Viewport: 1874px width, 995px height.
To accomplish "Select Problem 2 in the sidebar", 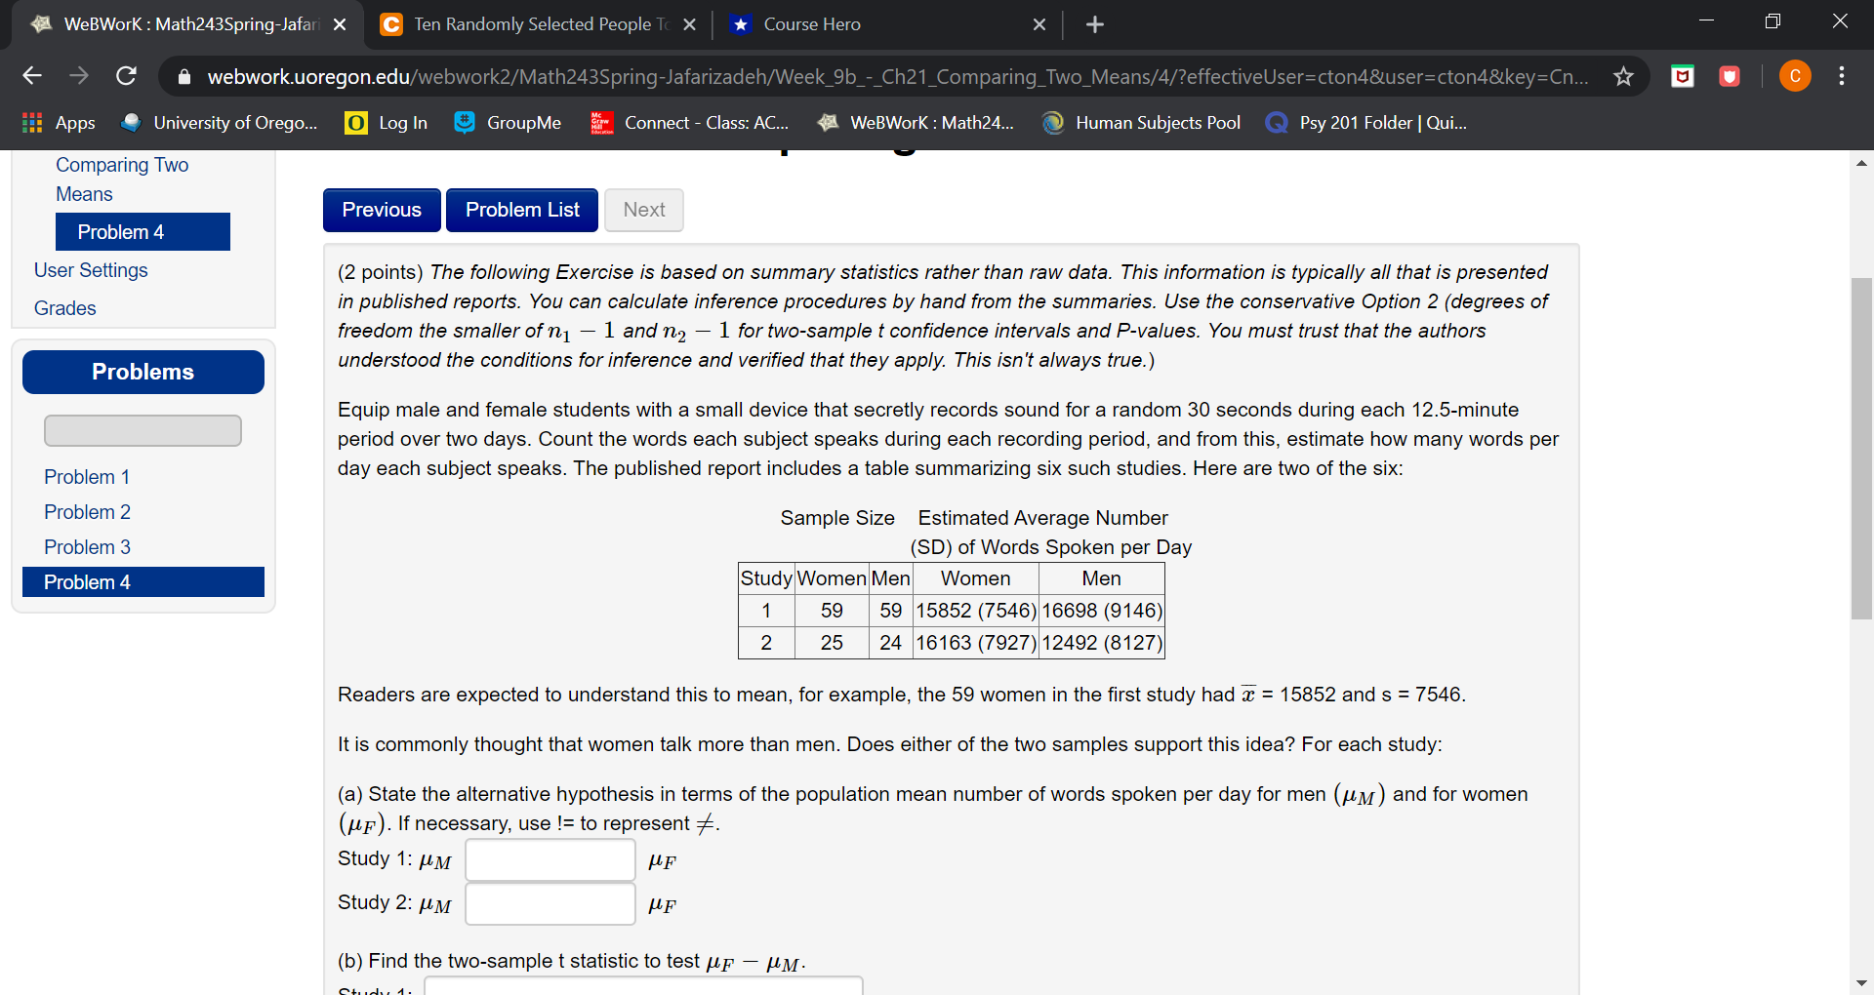I will pos(87,511).
